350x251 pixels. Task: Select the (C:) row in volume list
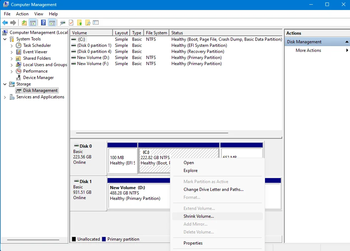coord(176,39)
